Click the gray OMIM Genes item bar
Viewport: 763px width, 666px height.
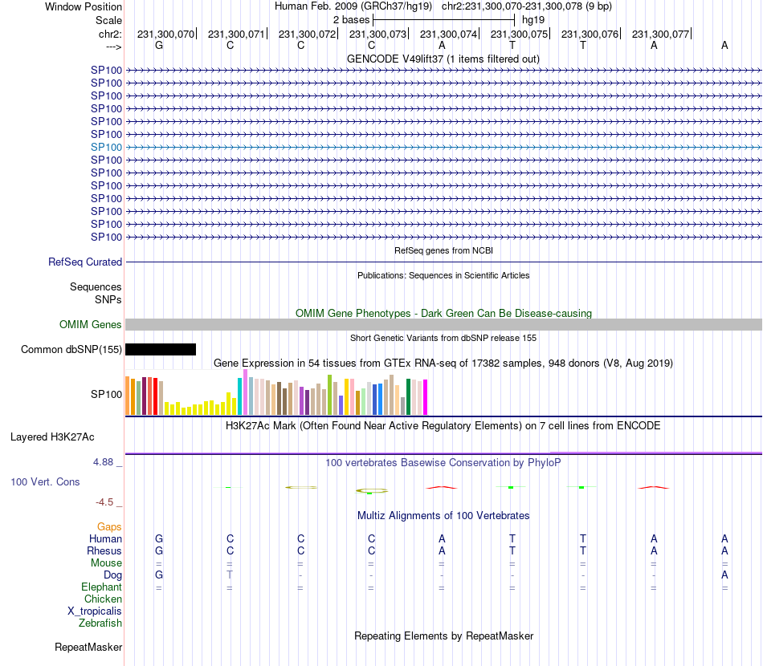pos(443,325)
